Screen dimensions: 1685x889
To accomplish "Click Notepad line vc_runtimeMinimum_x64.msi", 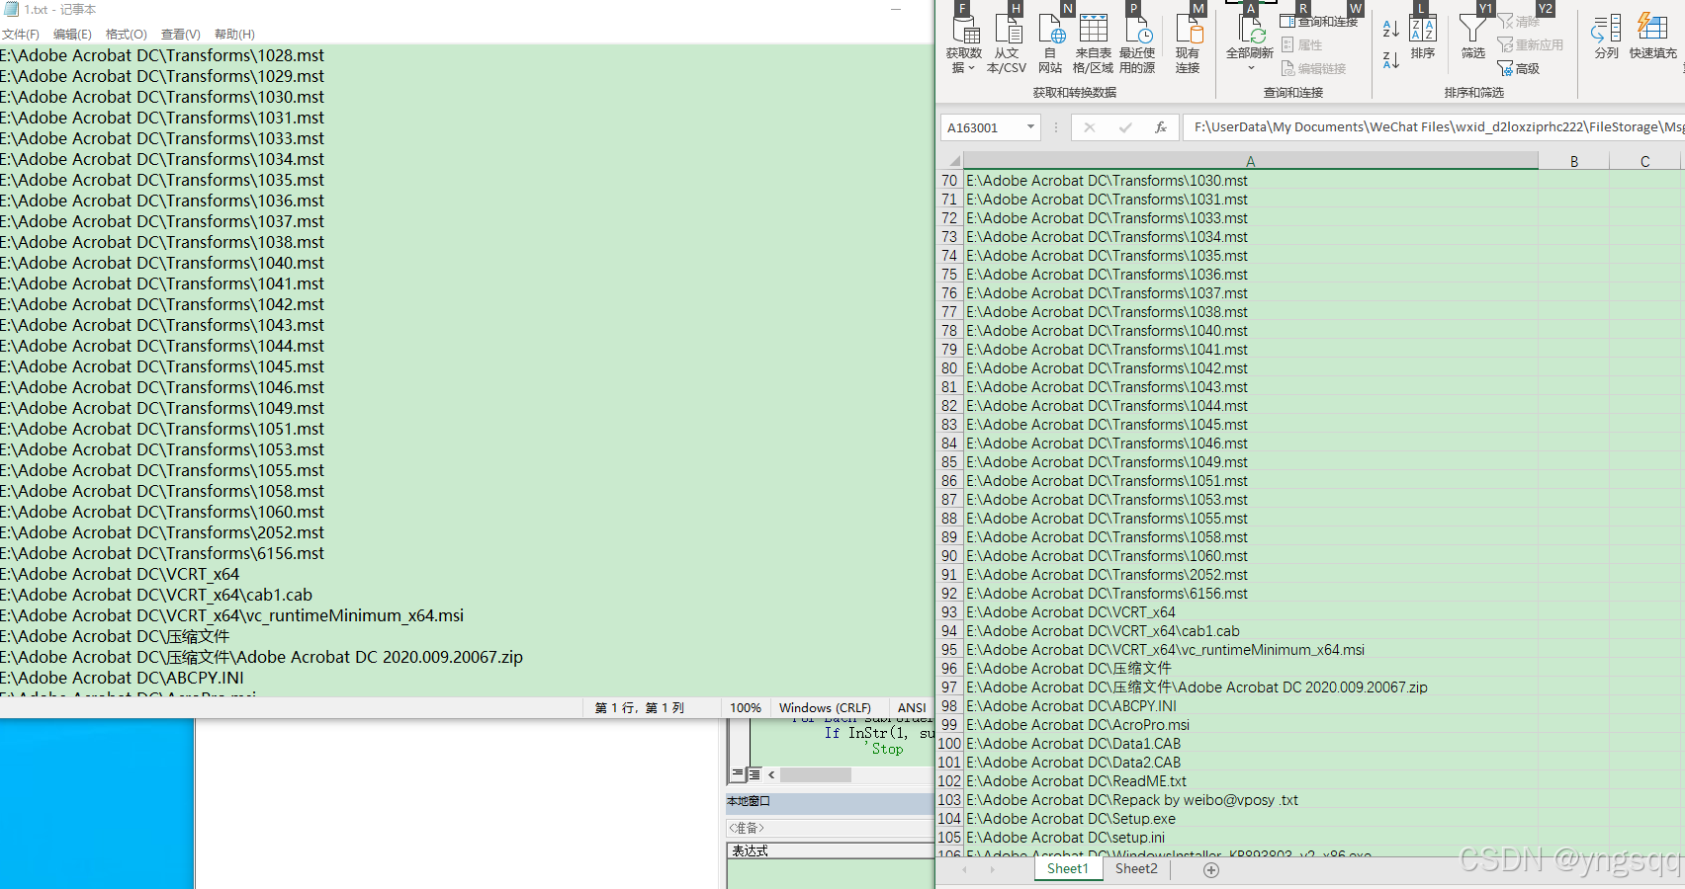I will [232, 615].
